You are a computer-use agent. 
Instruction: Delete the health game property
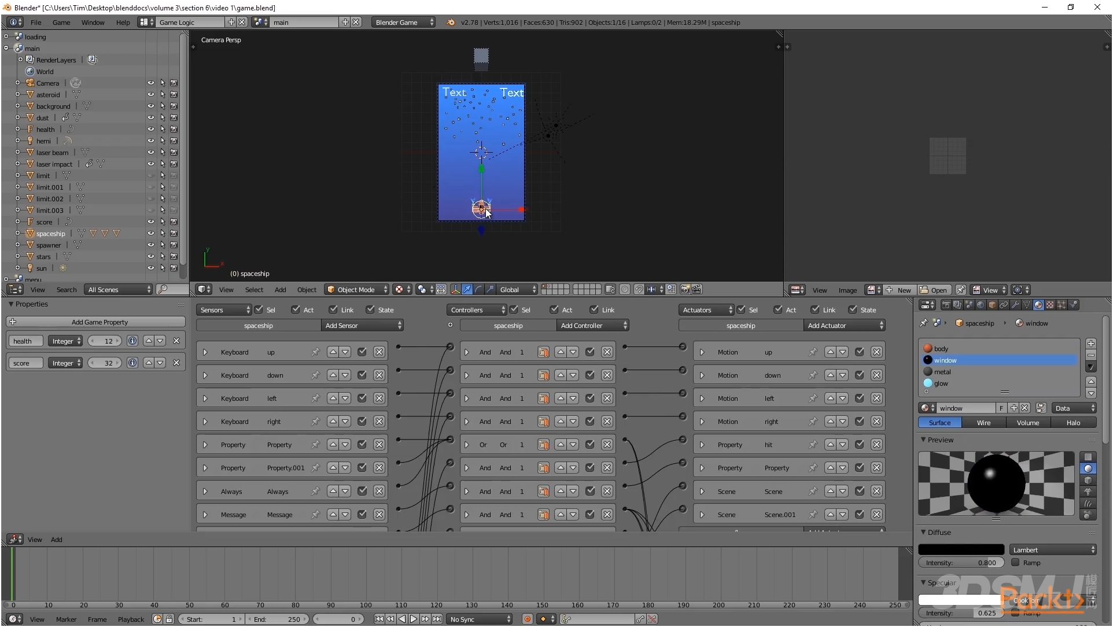[176, 341]
